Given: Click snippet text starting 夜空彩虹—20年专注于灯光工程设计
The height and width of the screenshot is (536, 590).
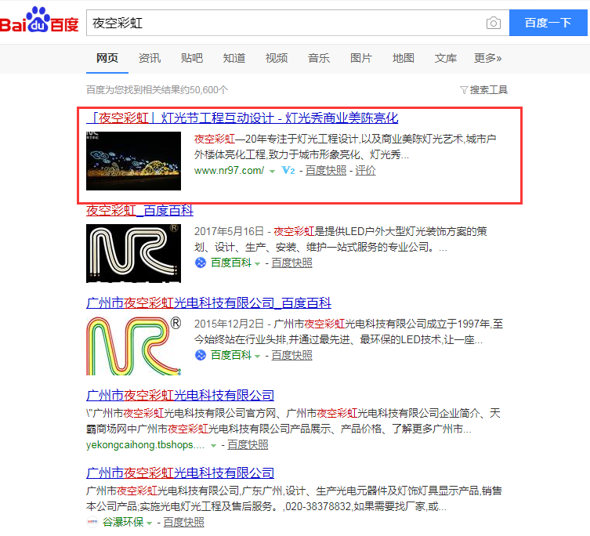Looking at the screenshot, I should (345, 147).
